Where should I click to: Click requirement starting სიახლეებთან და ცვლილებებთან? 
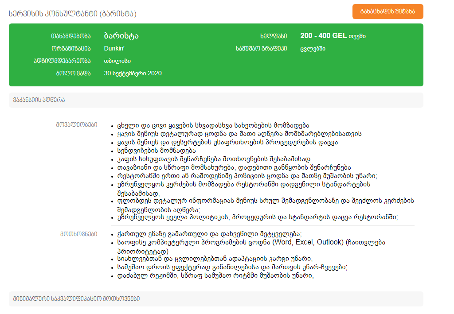215,259
